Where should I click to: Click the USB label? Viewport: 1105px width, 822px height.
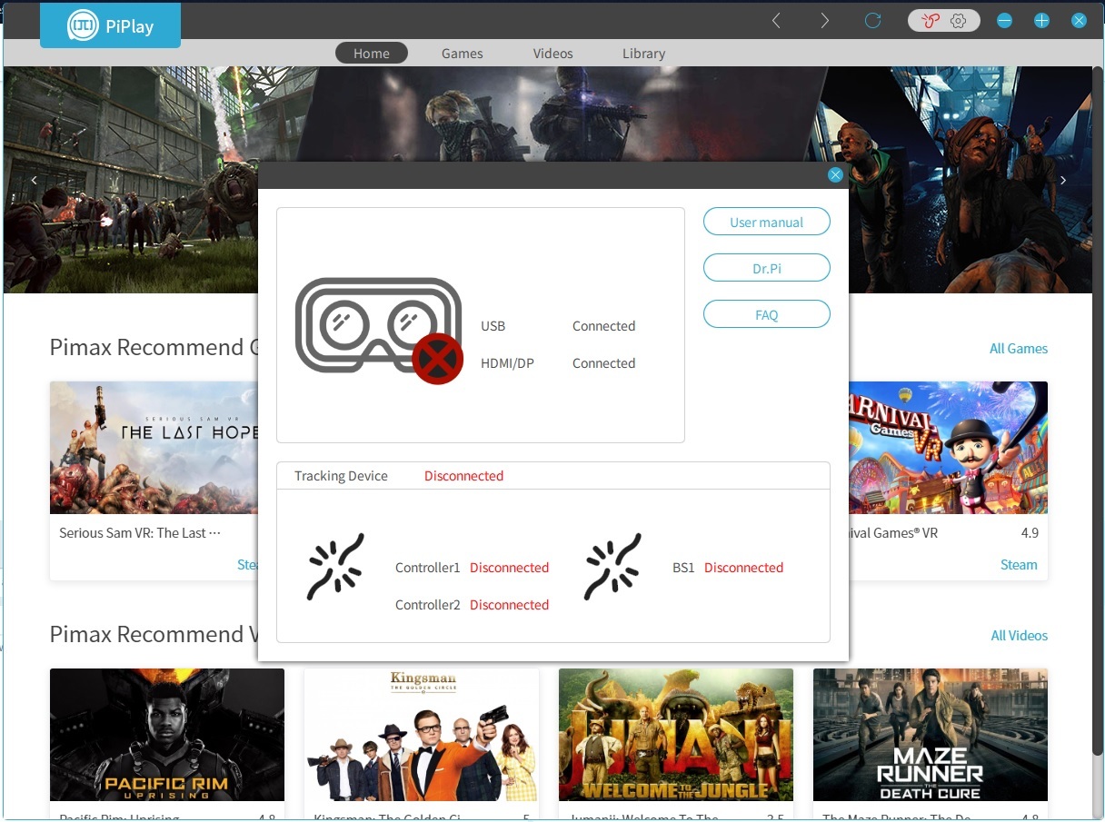tap(493, 326)
